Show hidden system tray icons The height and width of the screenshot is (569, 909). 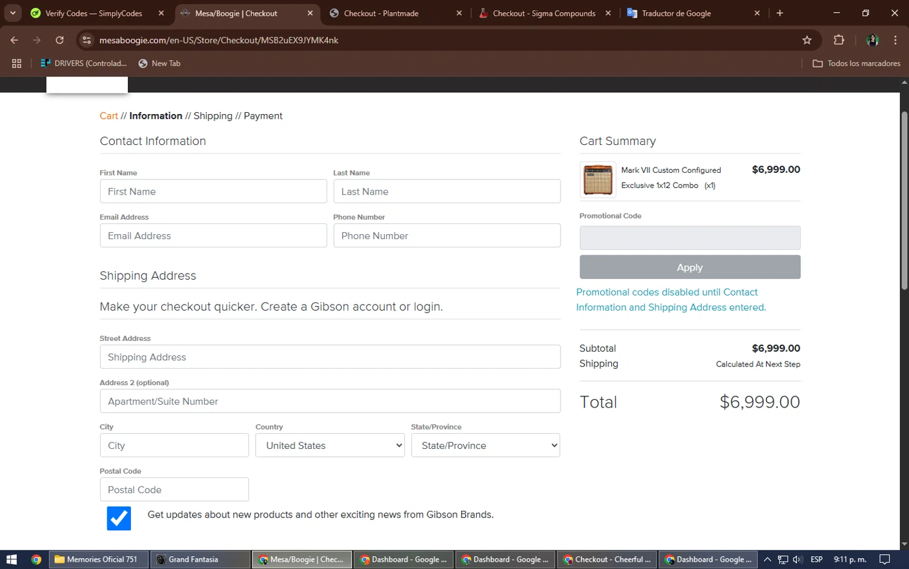coord(767,559)
